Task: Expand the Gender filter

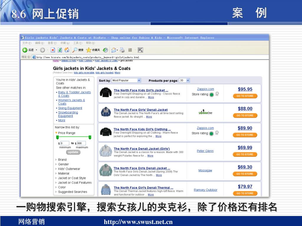Action: [56, 164]
